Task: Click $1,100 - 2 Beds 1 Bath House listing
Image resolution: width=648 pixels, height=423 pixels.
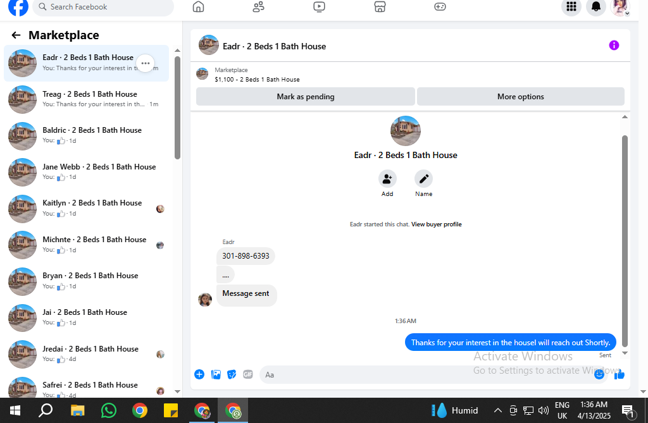Action: click(257, 79)
